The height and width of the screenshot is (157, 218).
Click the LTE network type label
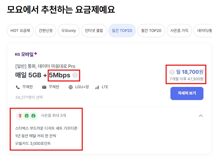pos(105,87)
